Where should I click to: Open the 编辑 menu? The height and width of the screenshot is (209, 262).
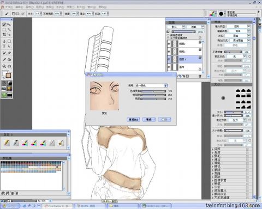19,7
